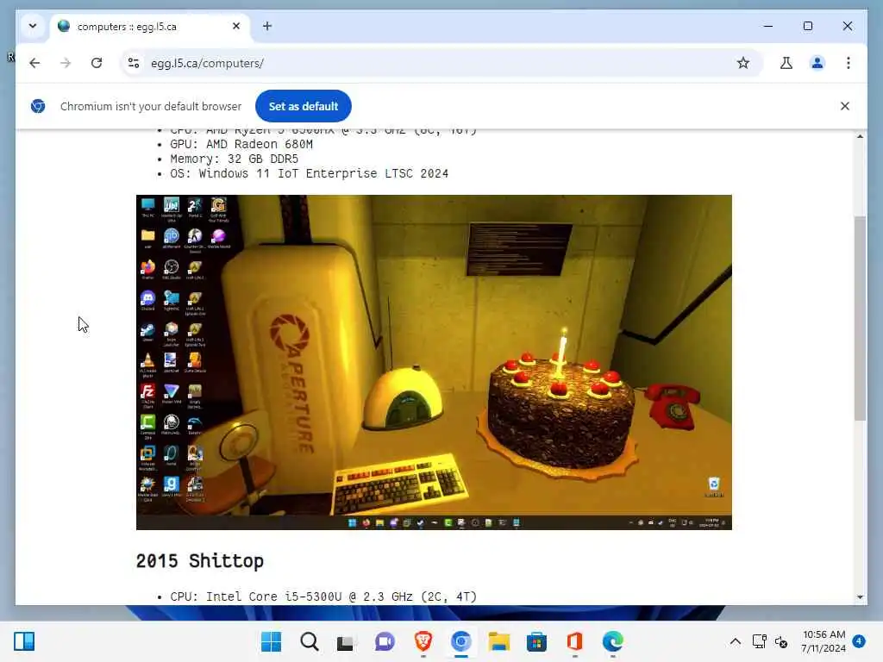
Task: Open taskbar Search
Action: pyautogui.click(x=310, y=641)
